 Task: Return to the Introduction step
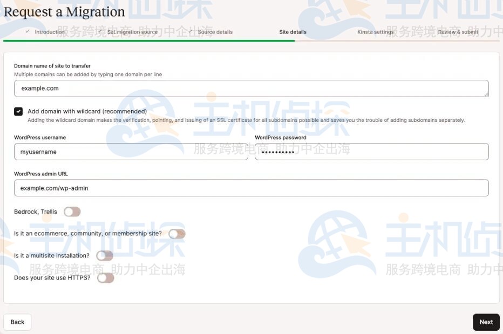50,32
